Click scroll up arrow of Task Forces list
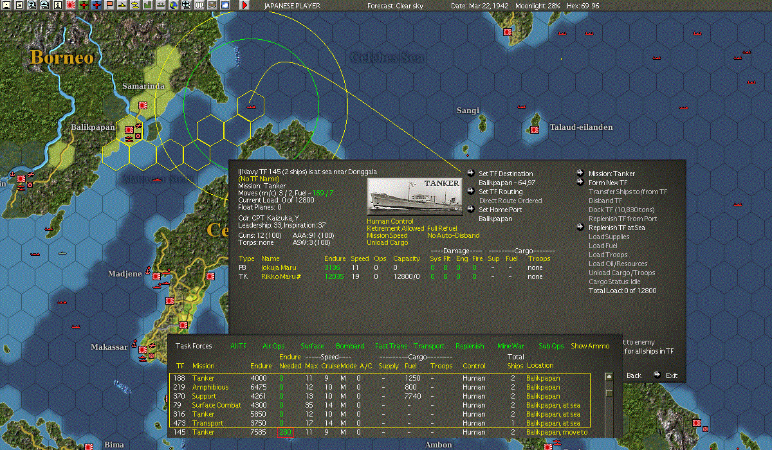 (609, 377)
